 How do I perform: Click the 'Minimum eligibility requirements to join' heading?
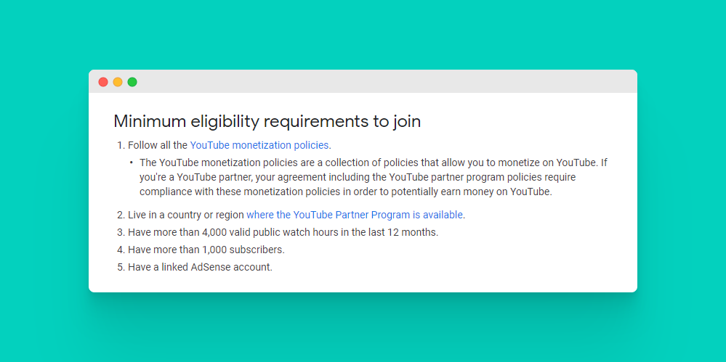tap(267, 121)
